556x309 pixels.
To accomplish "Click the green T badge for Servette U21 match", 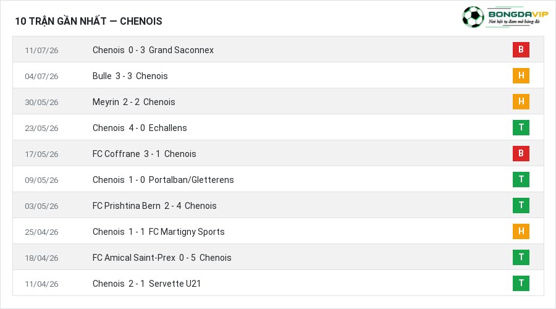I will tap(521, 283).
